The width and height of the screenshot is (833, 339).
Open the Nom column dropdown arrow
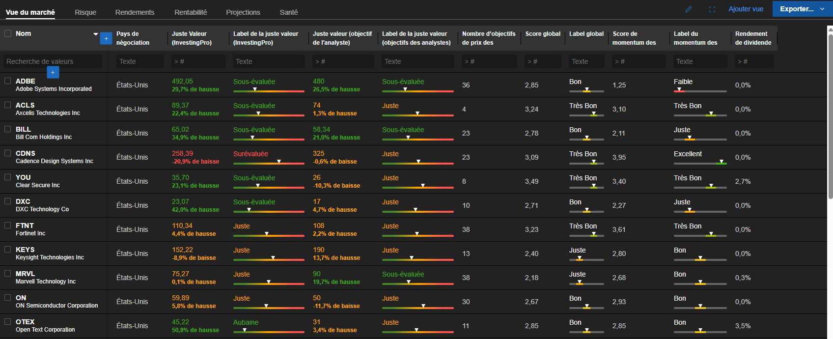(x=96, y=34)
